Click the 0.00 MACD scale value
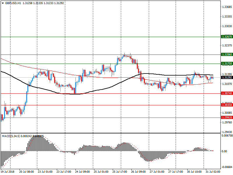233x175 pixels. click(x=224, y=151)
